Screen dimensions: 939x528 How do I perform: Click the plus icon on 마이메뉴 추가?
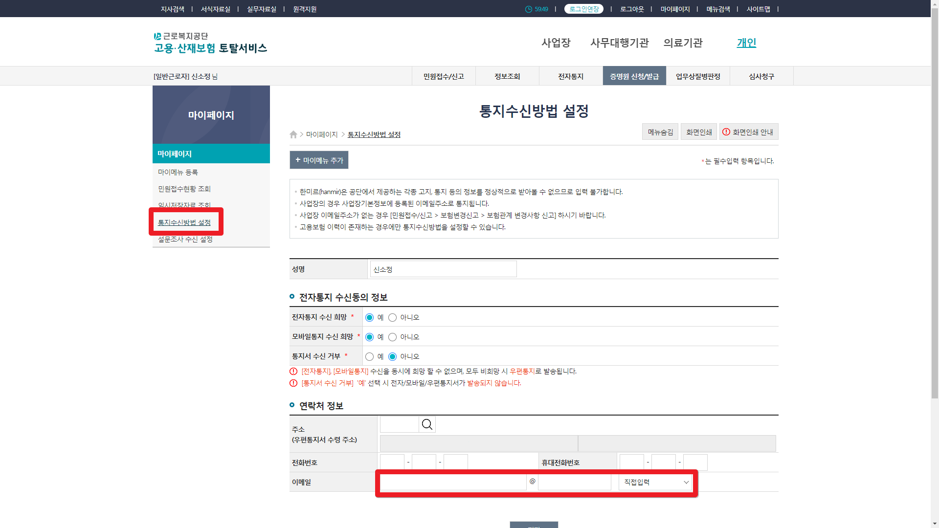pyautogui.click(x=298, y=160)
